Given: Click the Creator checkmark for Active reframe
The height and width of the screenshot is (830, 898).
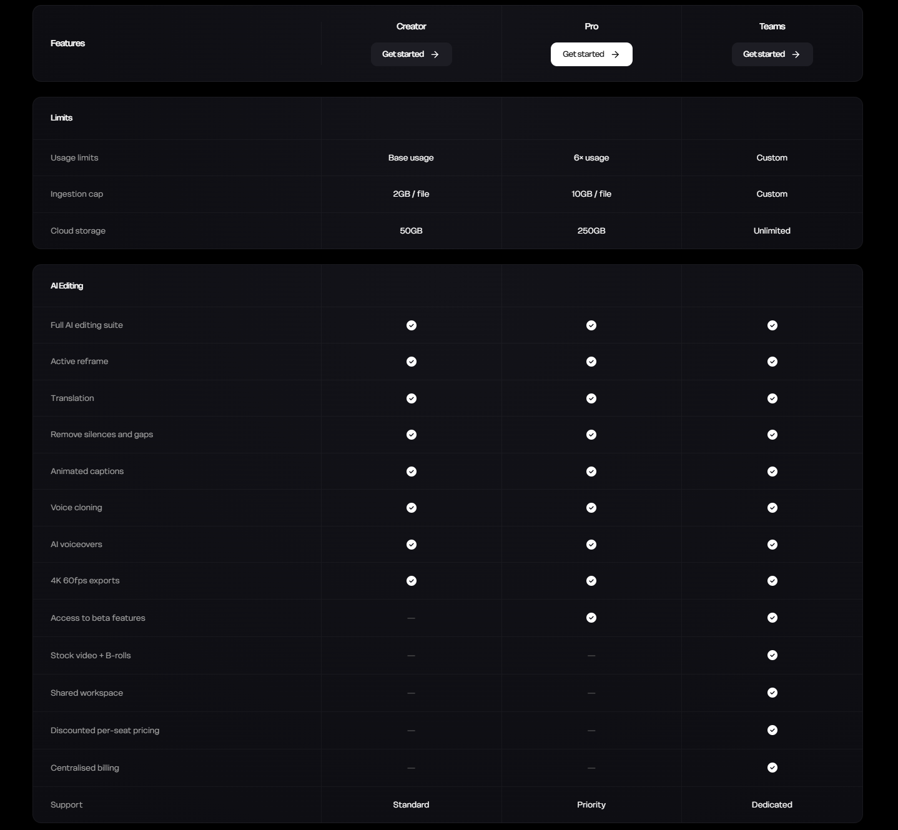Looking at the screenshot, I should pos(412,362).
